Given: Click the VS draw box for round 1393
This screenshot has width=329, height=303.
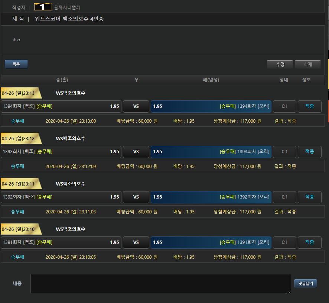Looking at the screenshot, I should (x=136, y=152).
